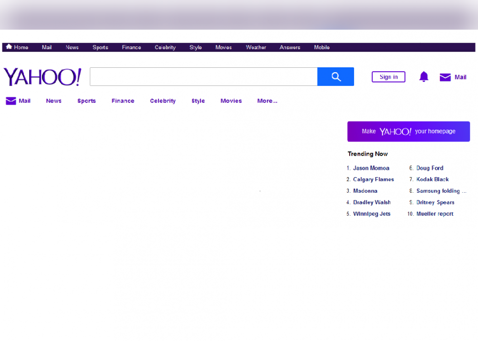Screen dimensions: 478x341
Task: Click Home text in the dark top bar
Action: pos(21,47)
